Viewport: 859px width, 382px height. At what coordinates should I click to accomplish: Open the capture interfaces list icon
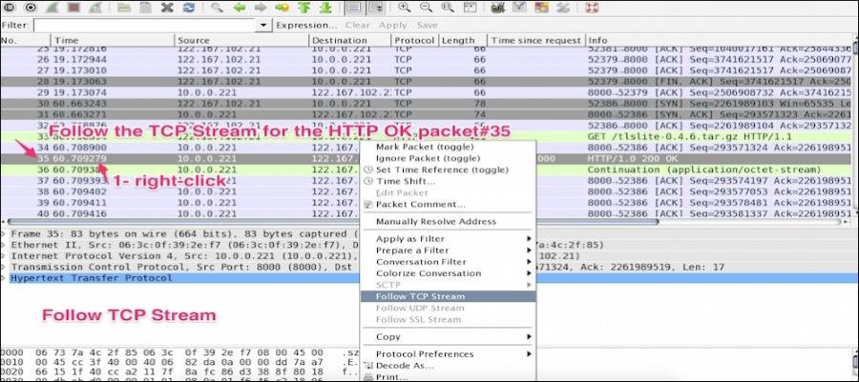pyautogui.click(x=10, y=8)
